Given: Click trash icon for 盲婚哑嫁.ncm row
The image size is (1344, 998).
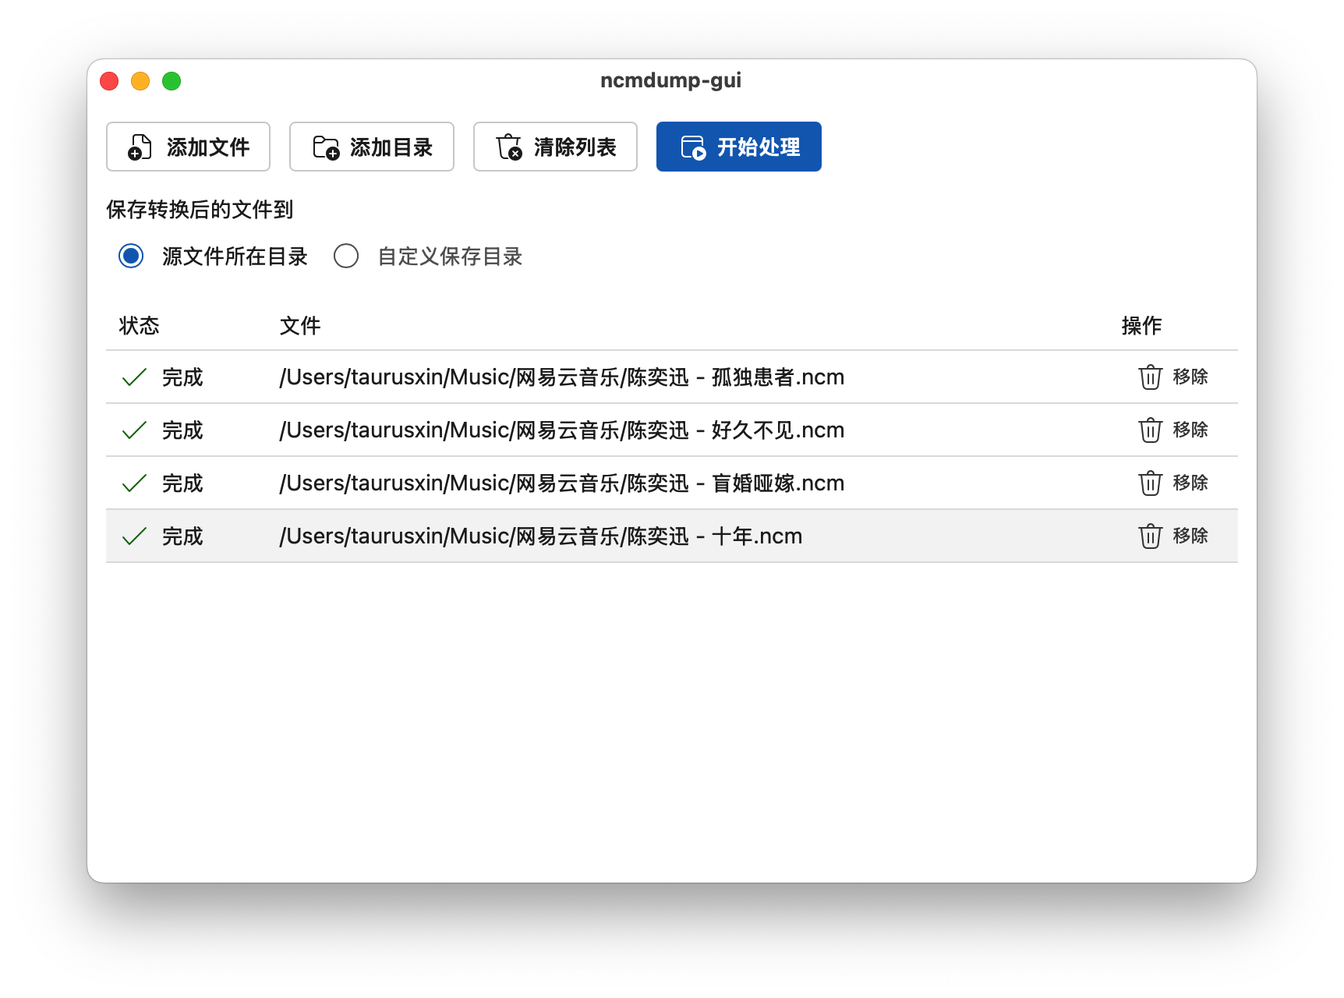Looking at the screenshot, I should pos(1150,483).
